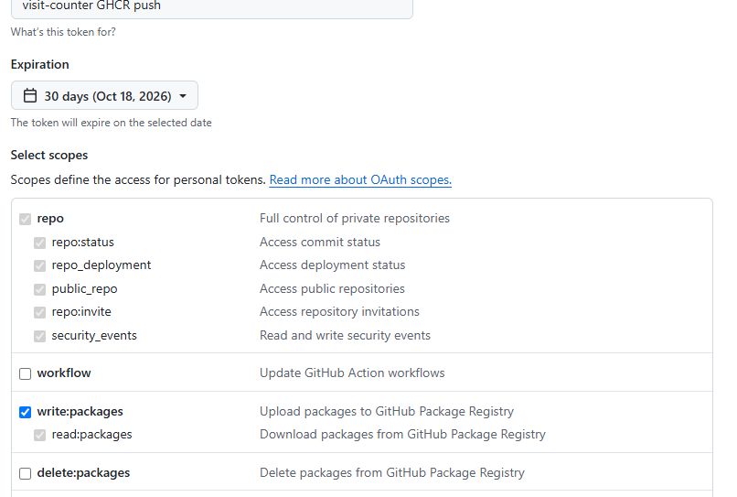Open Read more about OAuth scopes link
Image resolution: width=737 pixels, height=497 pixels.
pyautogui.click(x=360, y=179)
